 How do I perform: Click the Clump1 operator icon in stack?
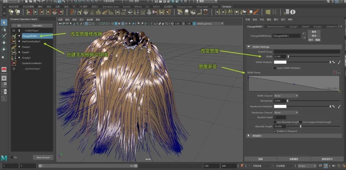[14, 47]
